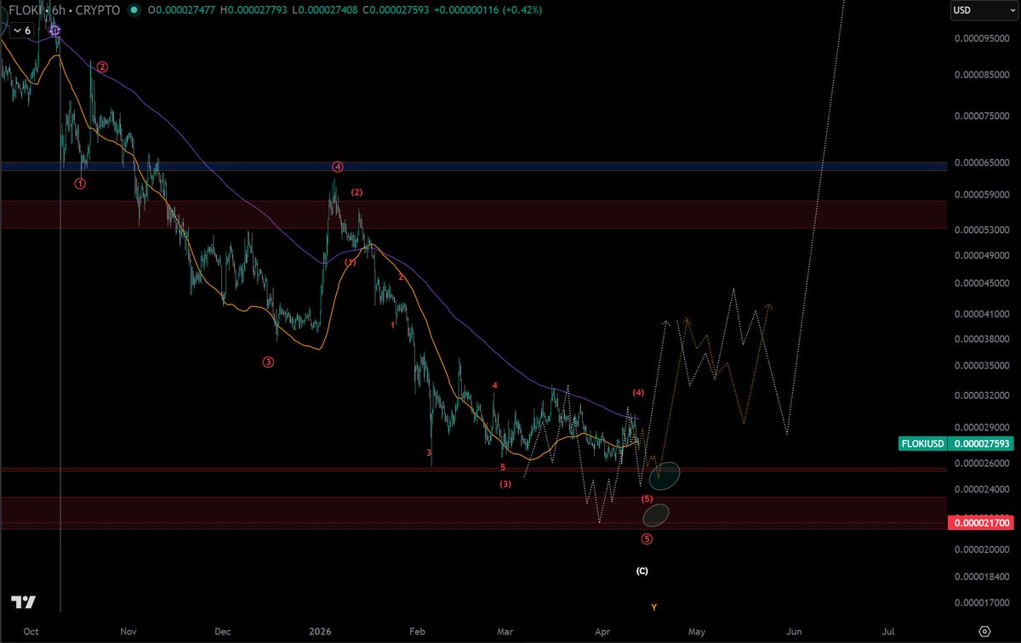Select the upper ellipse drawing near 0.000026

[665, 475]
